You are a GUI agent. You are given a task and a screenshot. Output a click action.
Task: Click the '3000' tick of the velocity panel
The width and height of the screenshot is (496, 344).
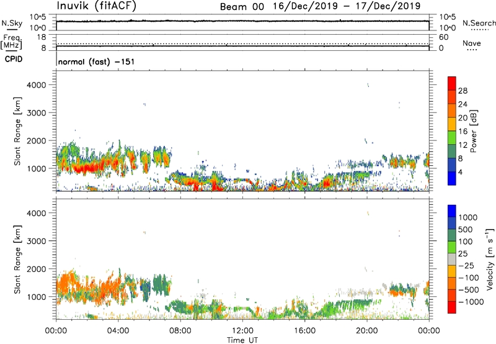coord(36,241)
